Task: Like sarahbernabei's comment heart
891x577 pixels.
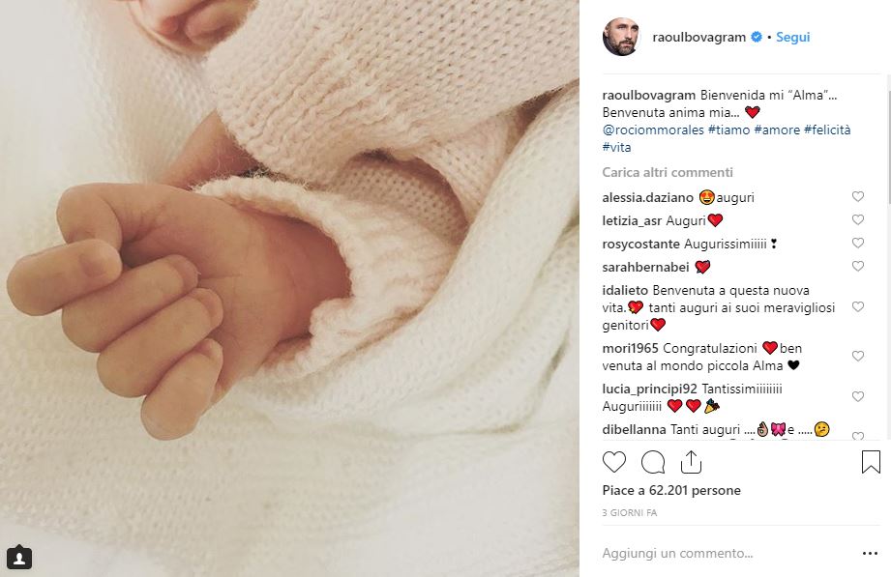Action: click(857, 267)
